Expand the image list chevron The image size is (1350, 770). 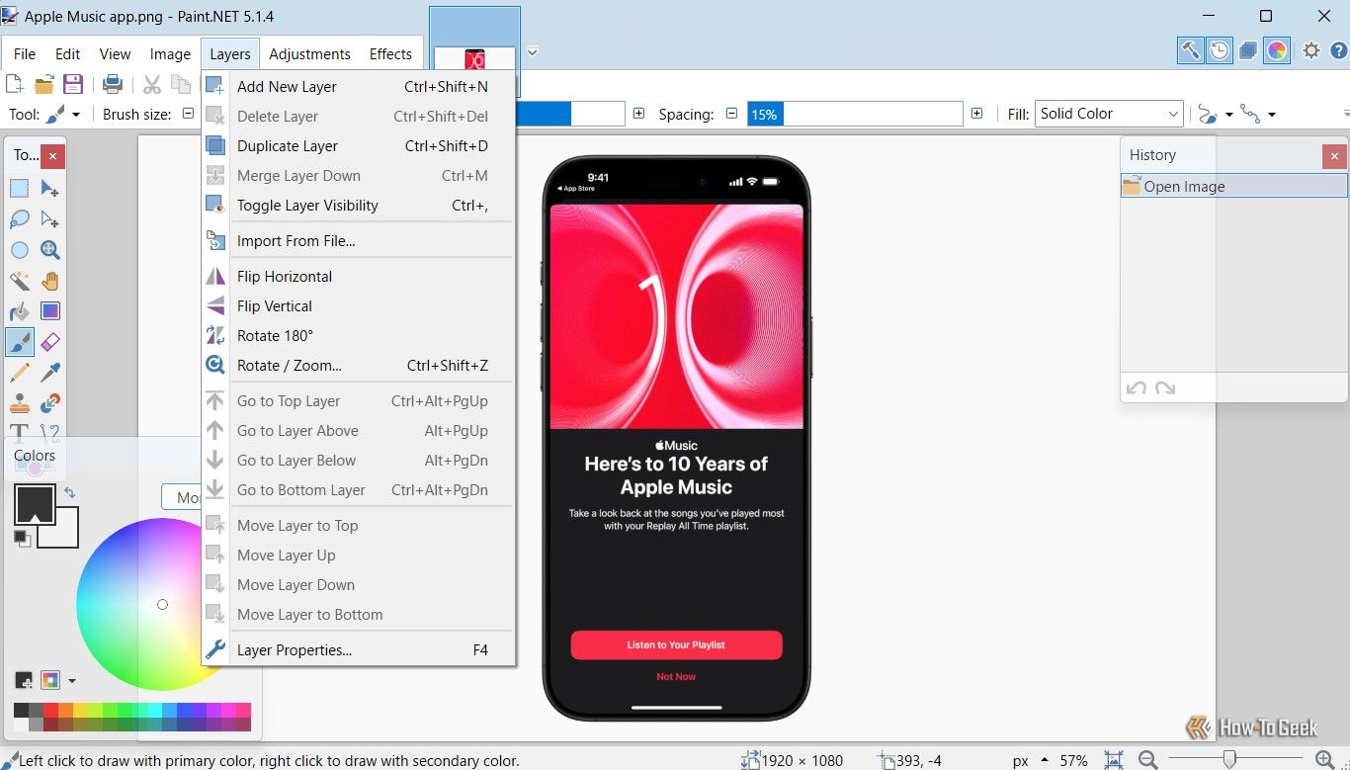tap(533, 50)
